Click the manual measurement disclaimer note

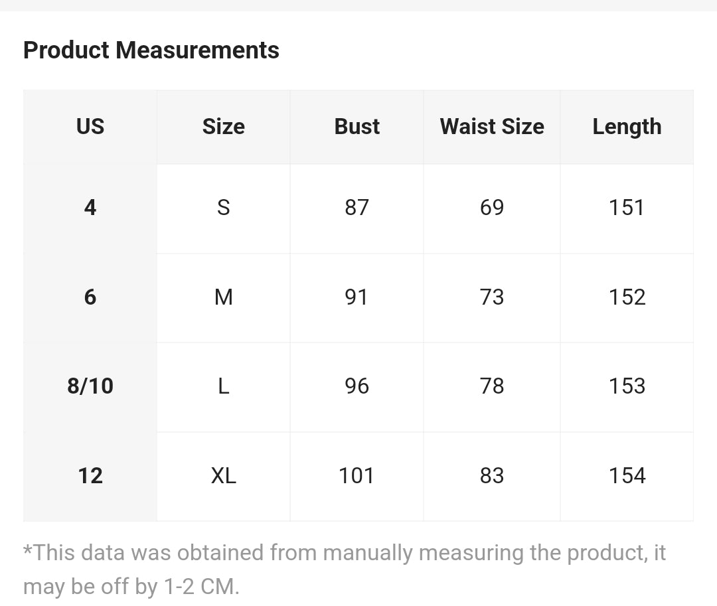[345, 569]
